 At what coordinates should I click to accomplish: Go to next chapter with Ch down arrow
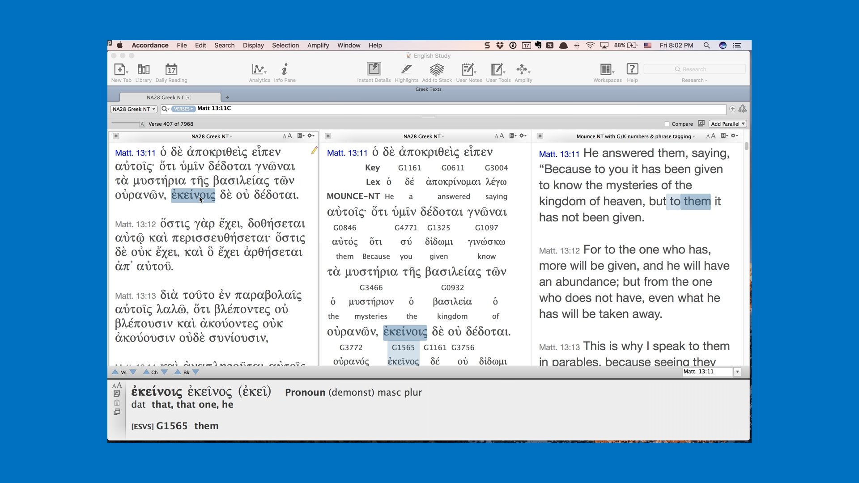coord(164,372)
